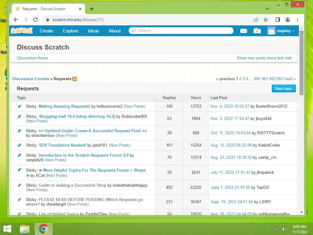This screenshot has width=313, height=235.
Task: Open the Ideas menu item
Action: (x=94, y=31)
